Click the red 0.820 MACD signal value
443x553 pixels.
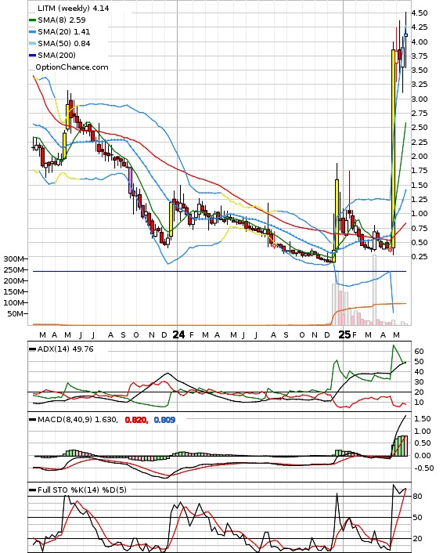coord(136,420)
